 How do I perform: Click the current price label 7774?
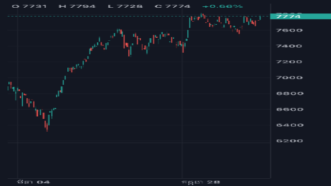300,16
